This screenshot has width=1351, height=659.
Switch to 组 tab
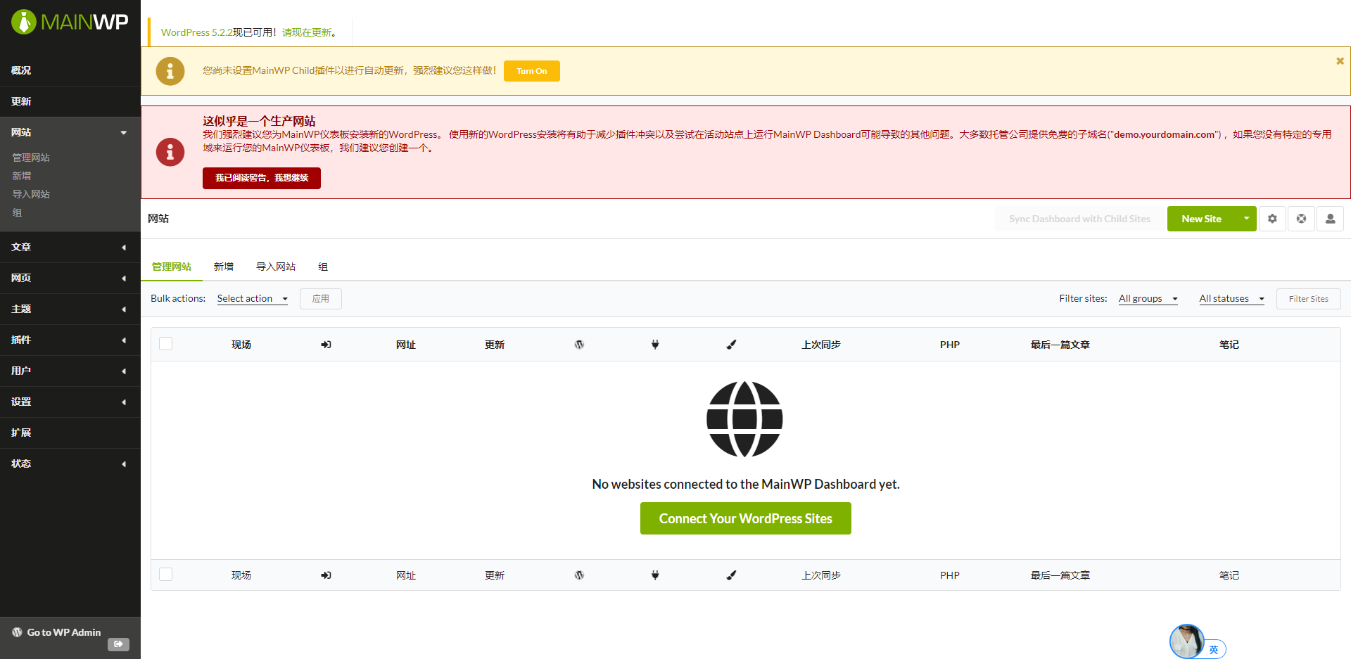[323, 267]
